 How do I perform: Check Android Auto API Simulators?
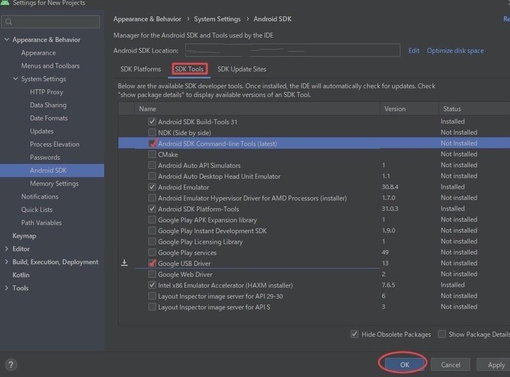(x=152, y=165)
